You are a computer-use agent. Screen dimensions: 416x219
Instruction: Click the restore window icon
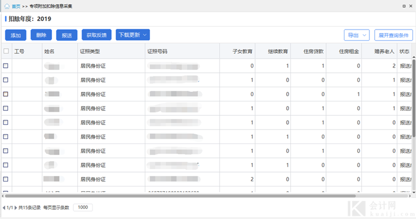pos(403,6)
